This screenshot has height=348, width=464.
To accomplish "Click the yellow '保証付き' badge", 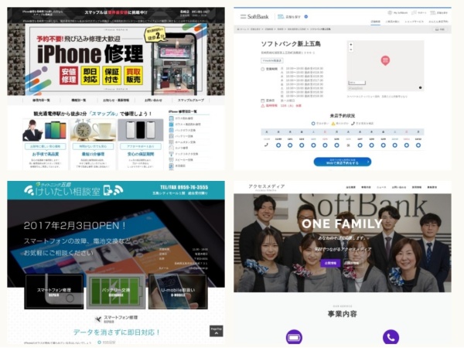I will tap(112, 76).
